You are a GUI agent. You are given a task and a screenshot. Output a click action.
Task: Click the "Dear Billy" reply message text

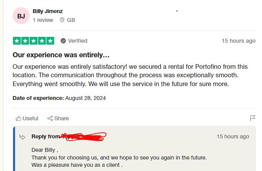[44, 150]
